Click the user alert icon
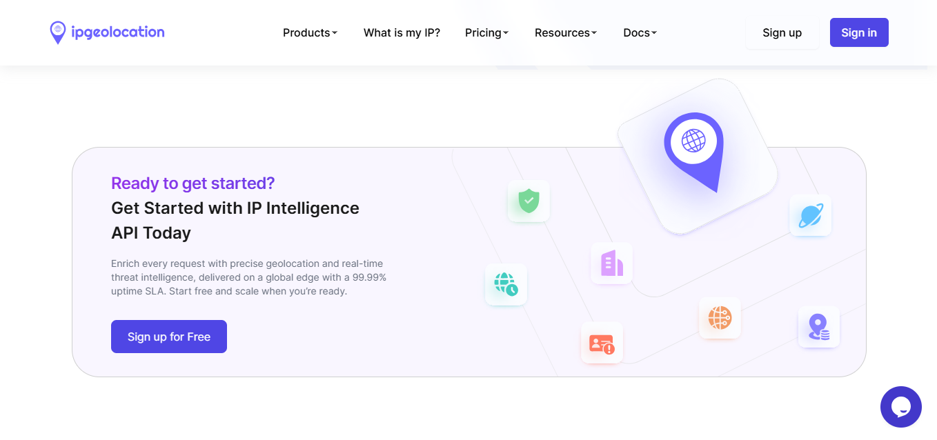Image resolution: width=937 pixels, height=440 pixels. [x=602, y=343]
